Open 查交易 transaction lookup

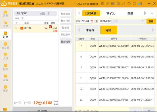tap(5, 45)
